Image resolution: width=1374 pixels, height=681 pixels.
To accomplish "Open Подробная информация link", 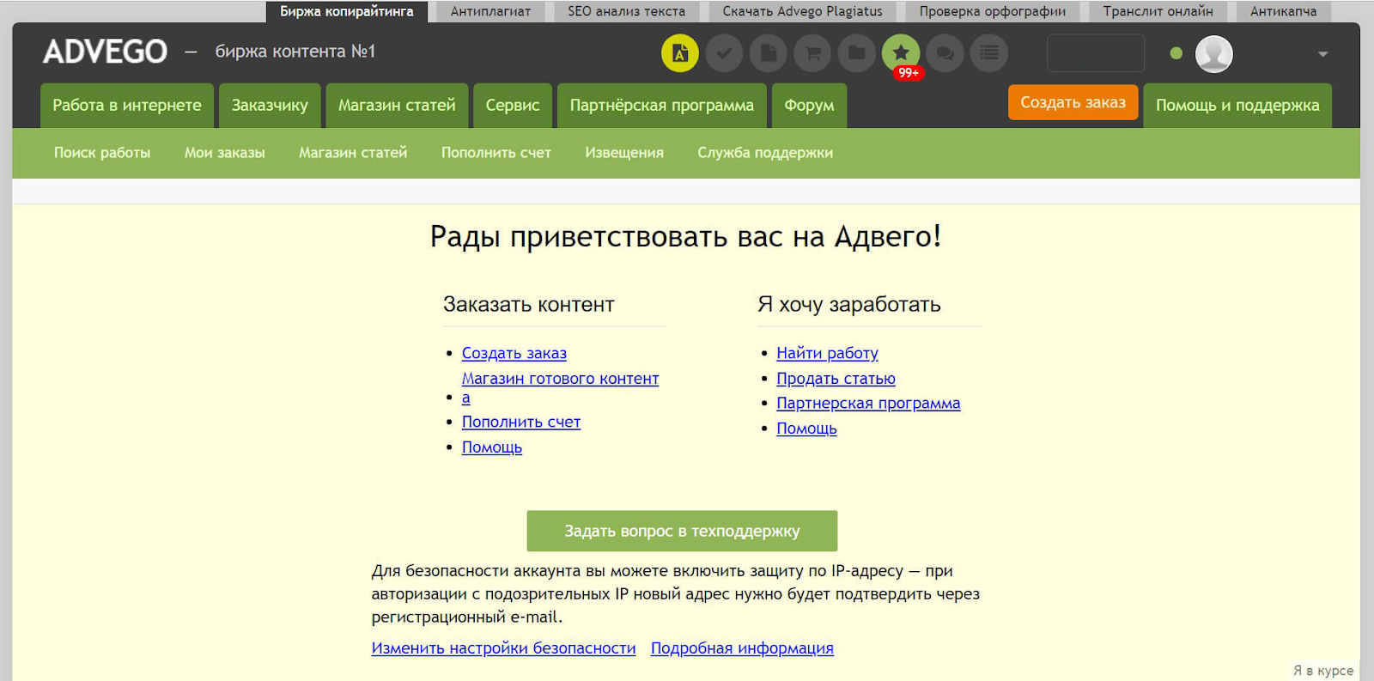I will pos(742,648).
